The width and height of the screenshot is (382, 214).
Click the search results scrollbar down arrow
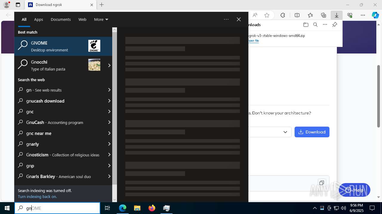(x=115, y=200)
